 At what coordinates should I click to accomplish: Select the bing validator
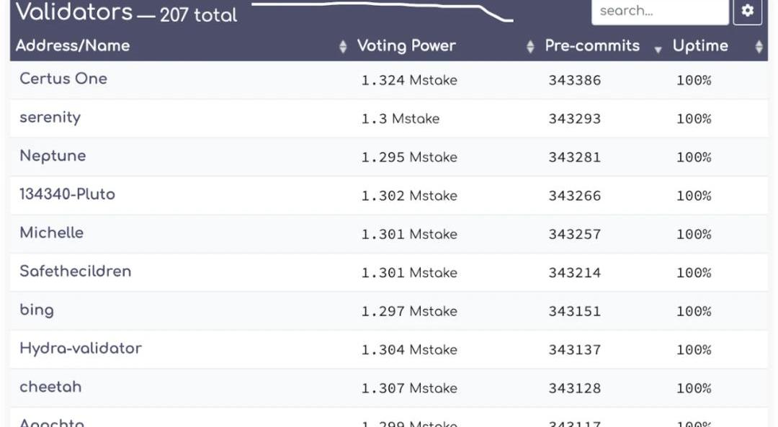(x=37, y=310)
